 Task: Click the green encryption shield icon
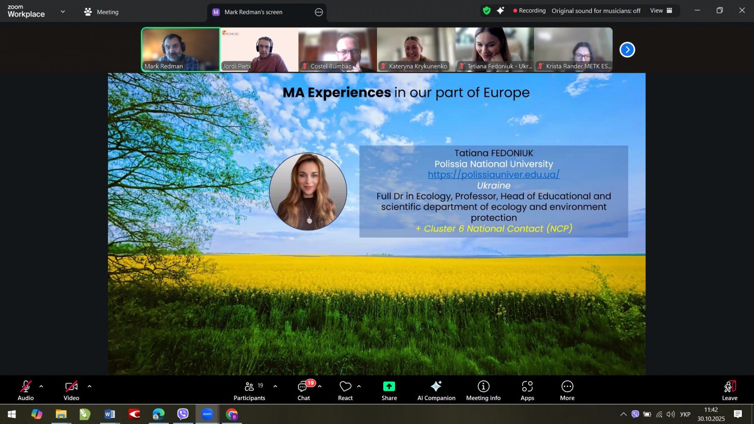pyautogui.click(x=486, y=10)
